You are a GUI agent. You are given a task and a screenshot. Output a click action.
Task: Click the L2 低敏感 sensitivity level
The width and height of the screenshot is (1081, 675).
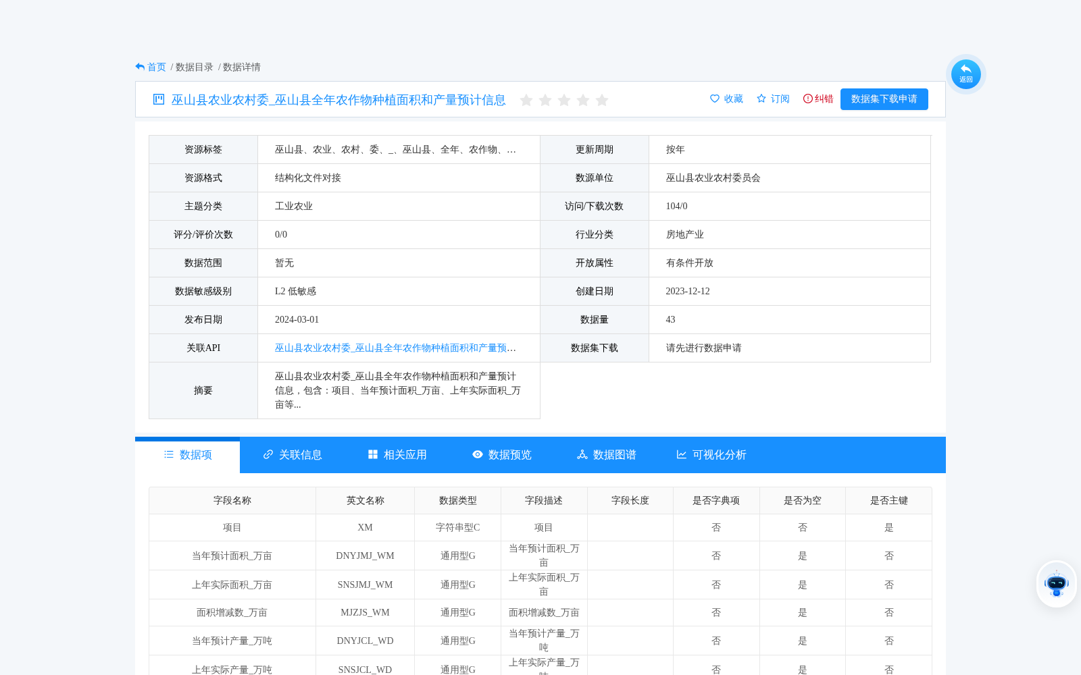(295, 292)
